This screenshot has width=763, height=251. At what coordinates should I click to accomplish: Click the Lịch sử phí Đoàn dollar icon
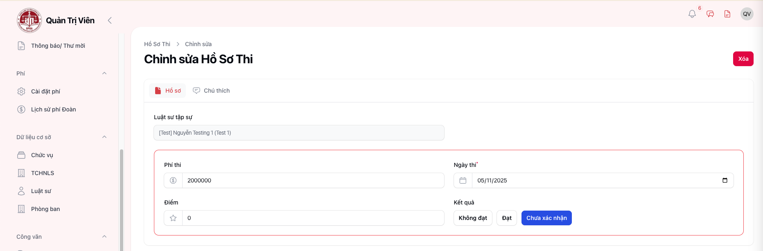pos(21,109)
